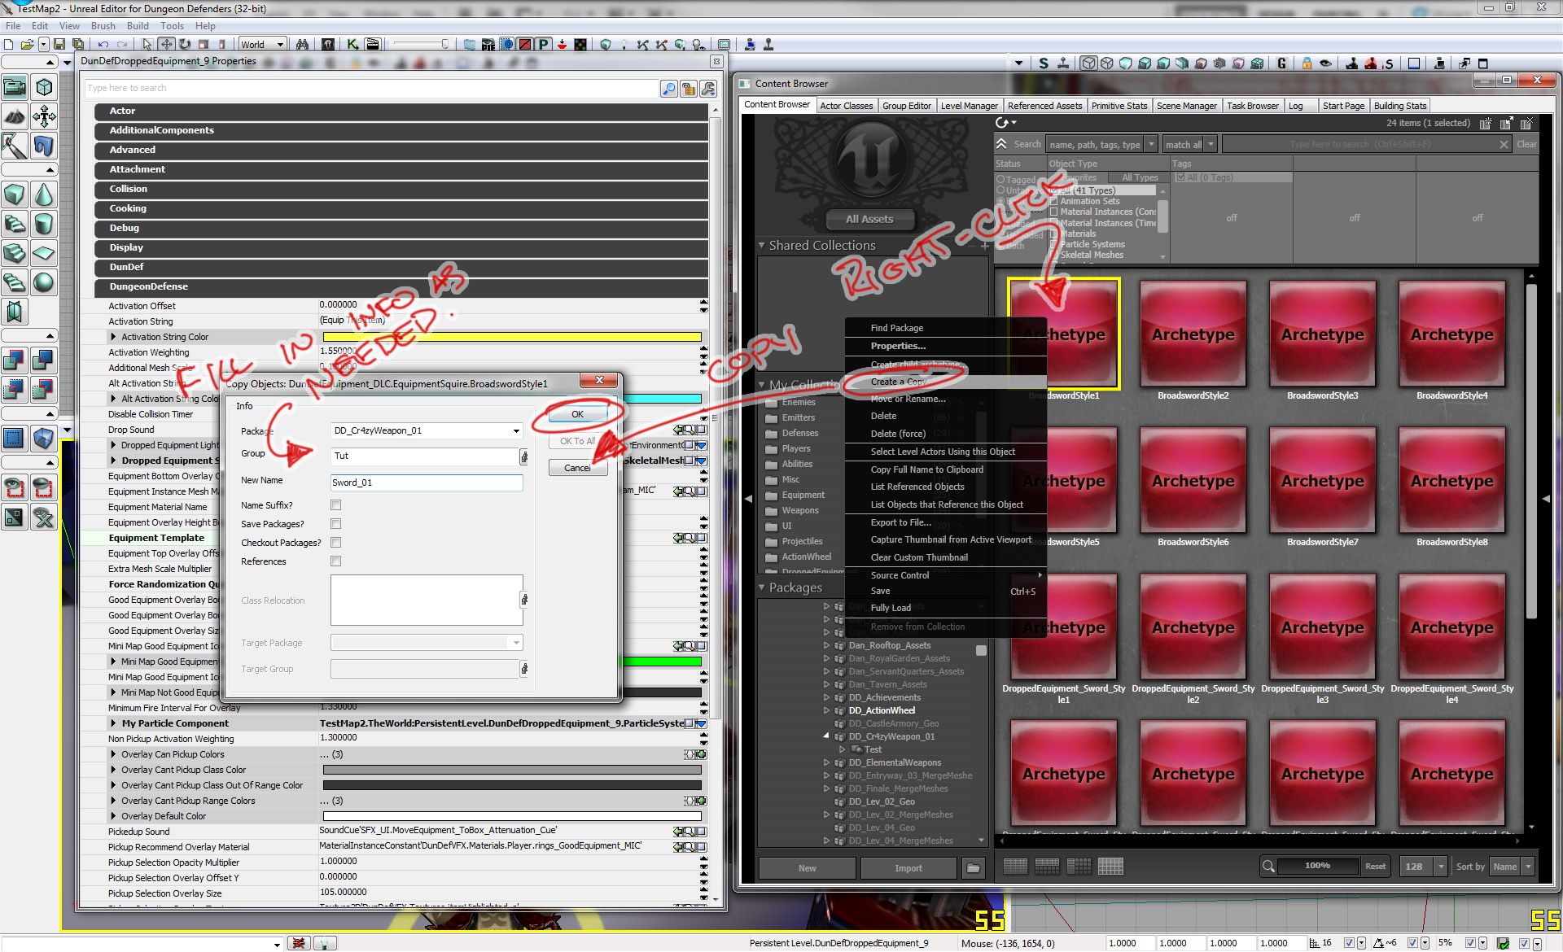Switch to Actor Classes tab
Screen dimensions: 1563x952
pos(846,106)
